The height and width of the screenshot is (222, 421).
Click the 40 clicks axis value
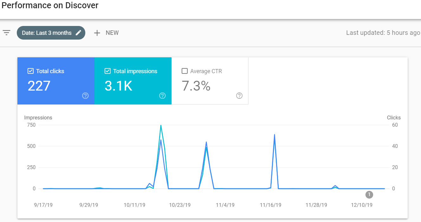(395, 146)
